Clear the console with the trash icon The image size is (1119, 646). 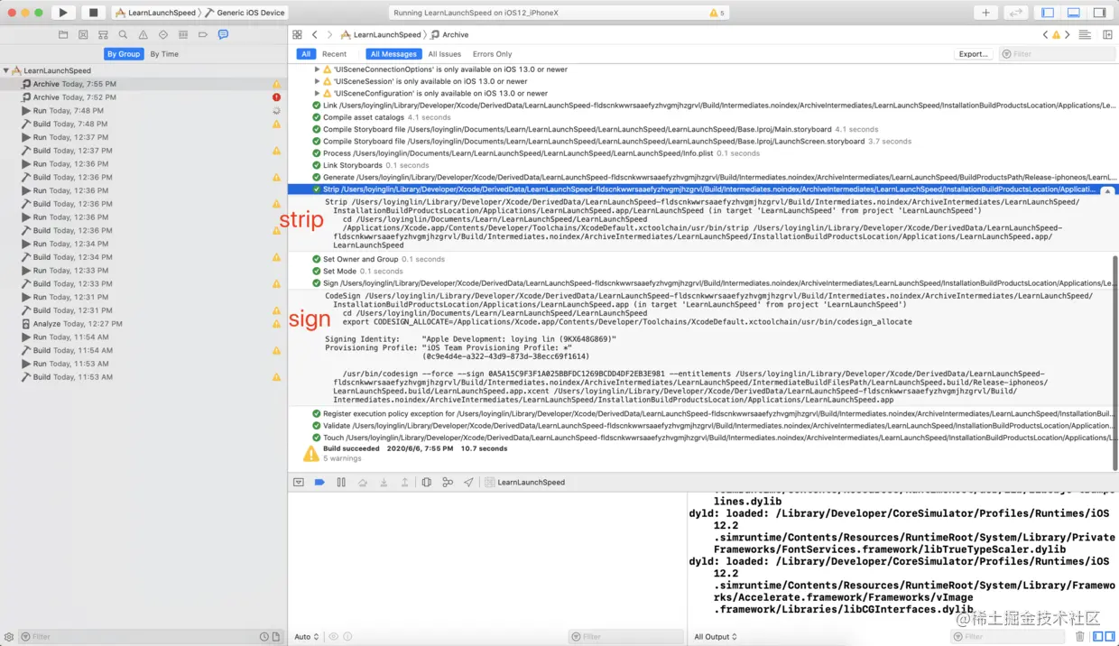point(1080,637)
